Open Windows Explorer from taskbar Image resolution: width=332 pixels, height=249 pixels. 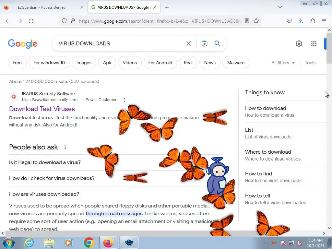[x=49, y=243]
